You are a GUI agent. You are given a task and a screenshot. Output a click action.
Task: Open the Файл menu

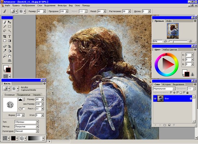coord(8,5)
